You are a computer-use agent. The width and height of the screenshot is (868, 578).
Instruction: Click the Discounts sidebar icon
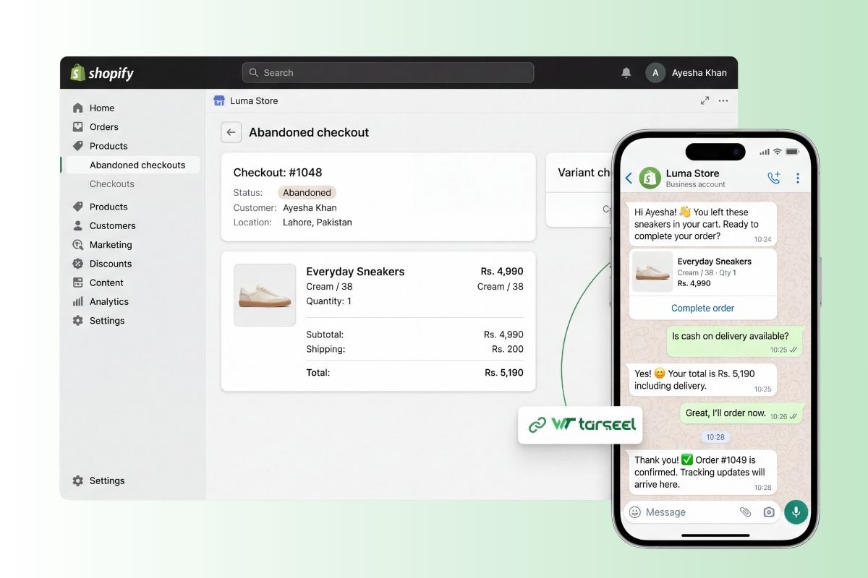click(x=78, y=264)
